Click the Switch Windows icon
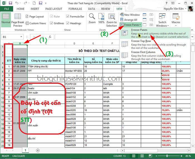 click(x=162, y=16)
